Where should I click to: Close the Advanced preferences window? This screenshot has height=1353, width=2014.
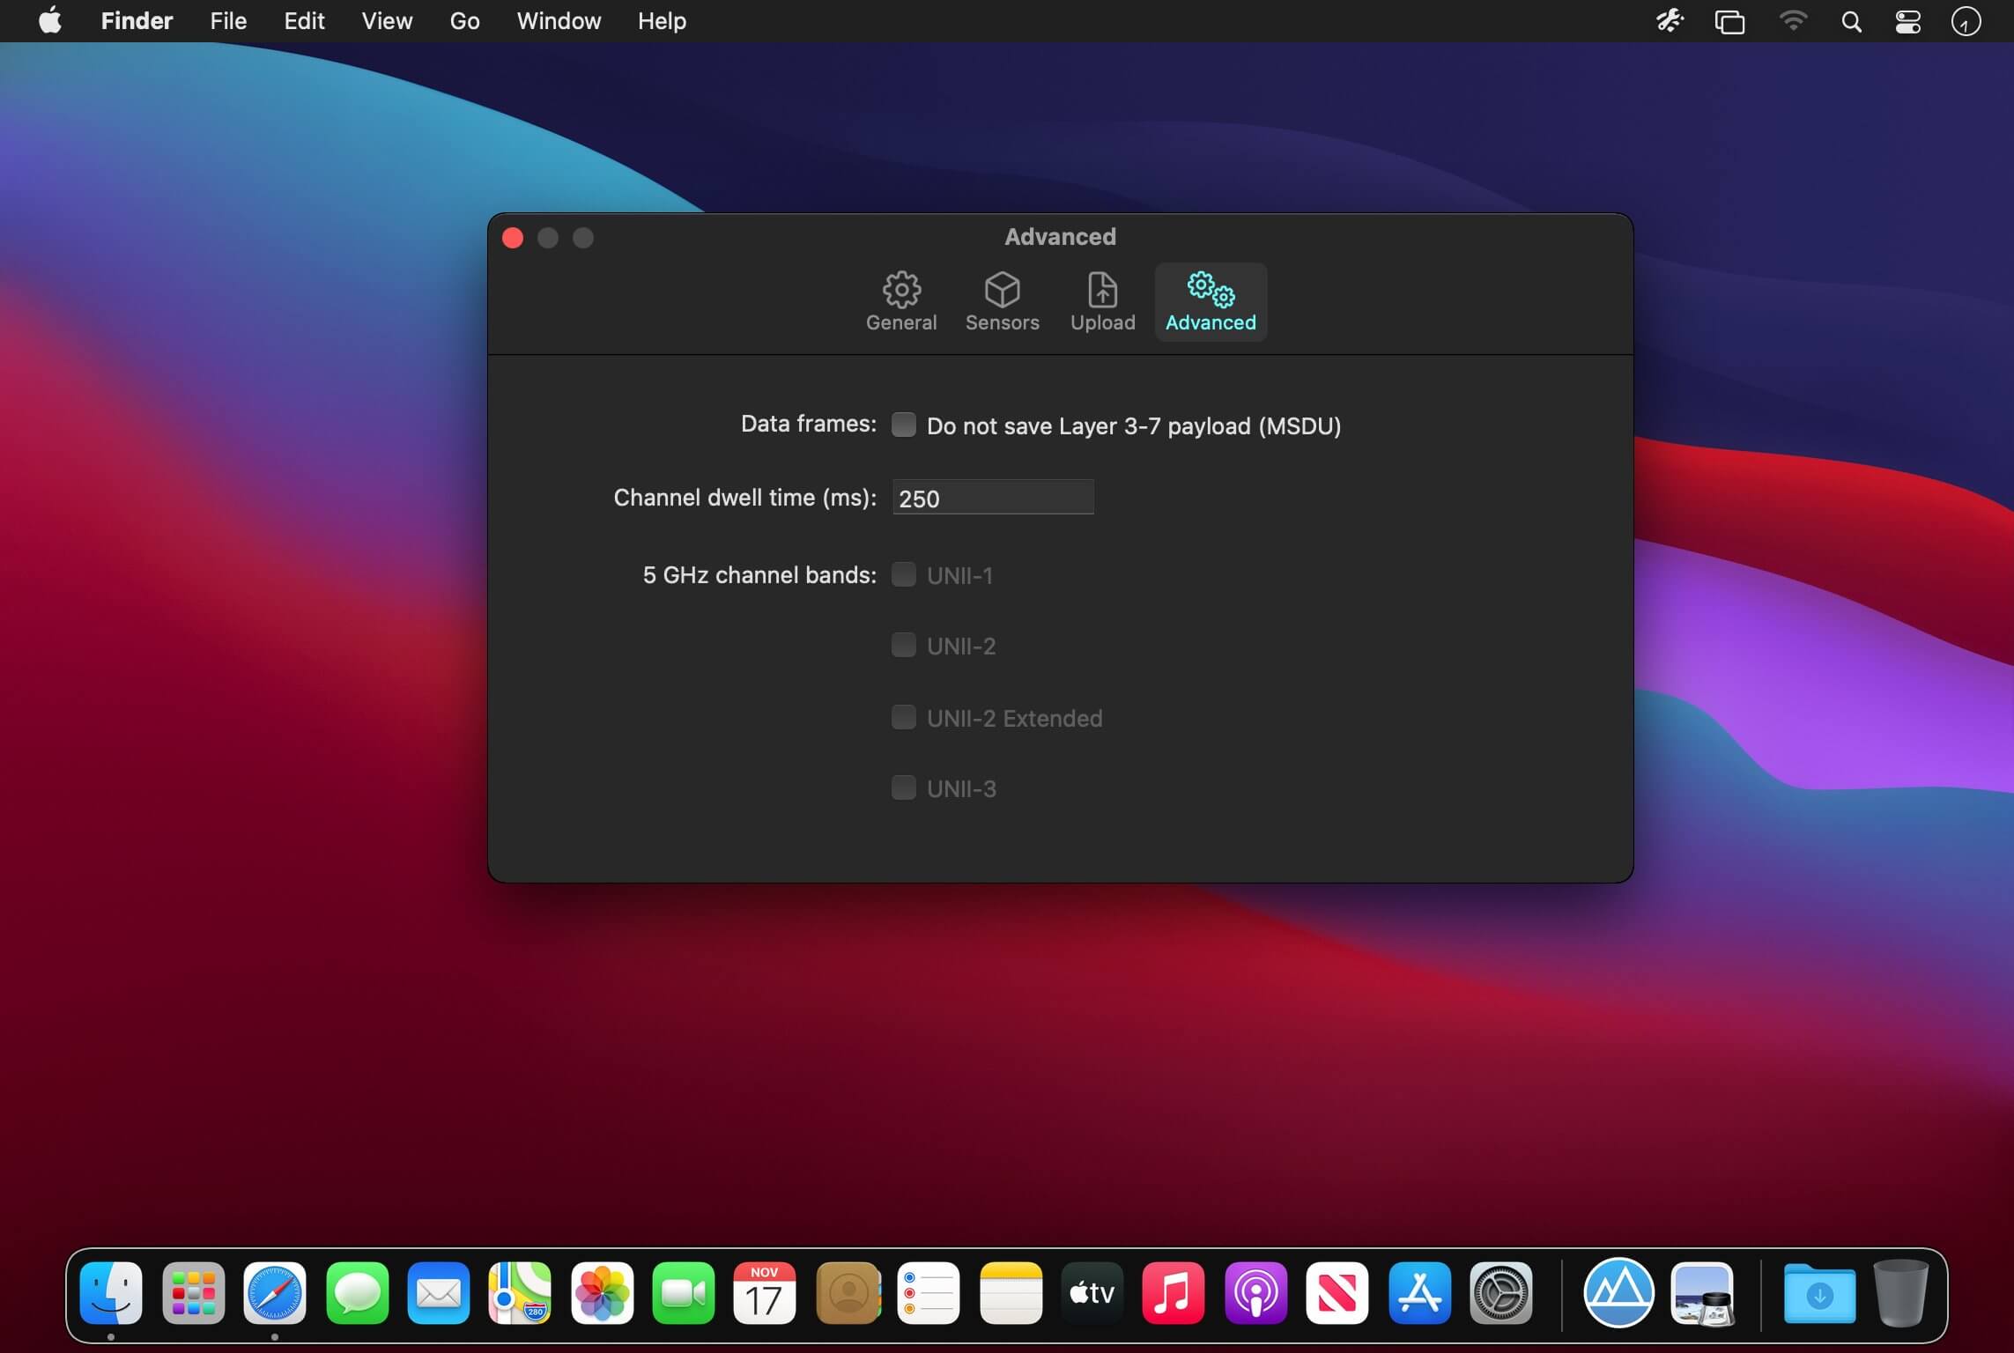tap(513, 238)
